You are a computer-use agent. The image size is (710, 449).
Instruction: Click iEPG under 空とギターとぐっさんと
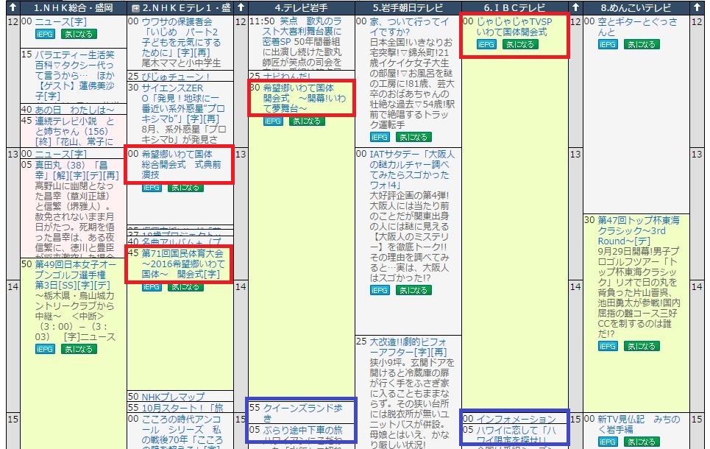click(607, 44)
